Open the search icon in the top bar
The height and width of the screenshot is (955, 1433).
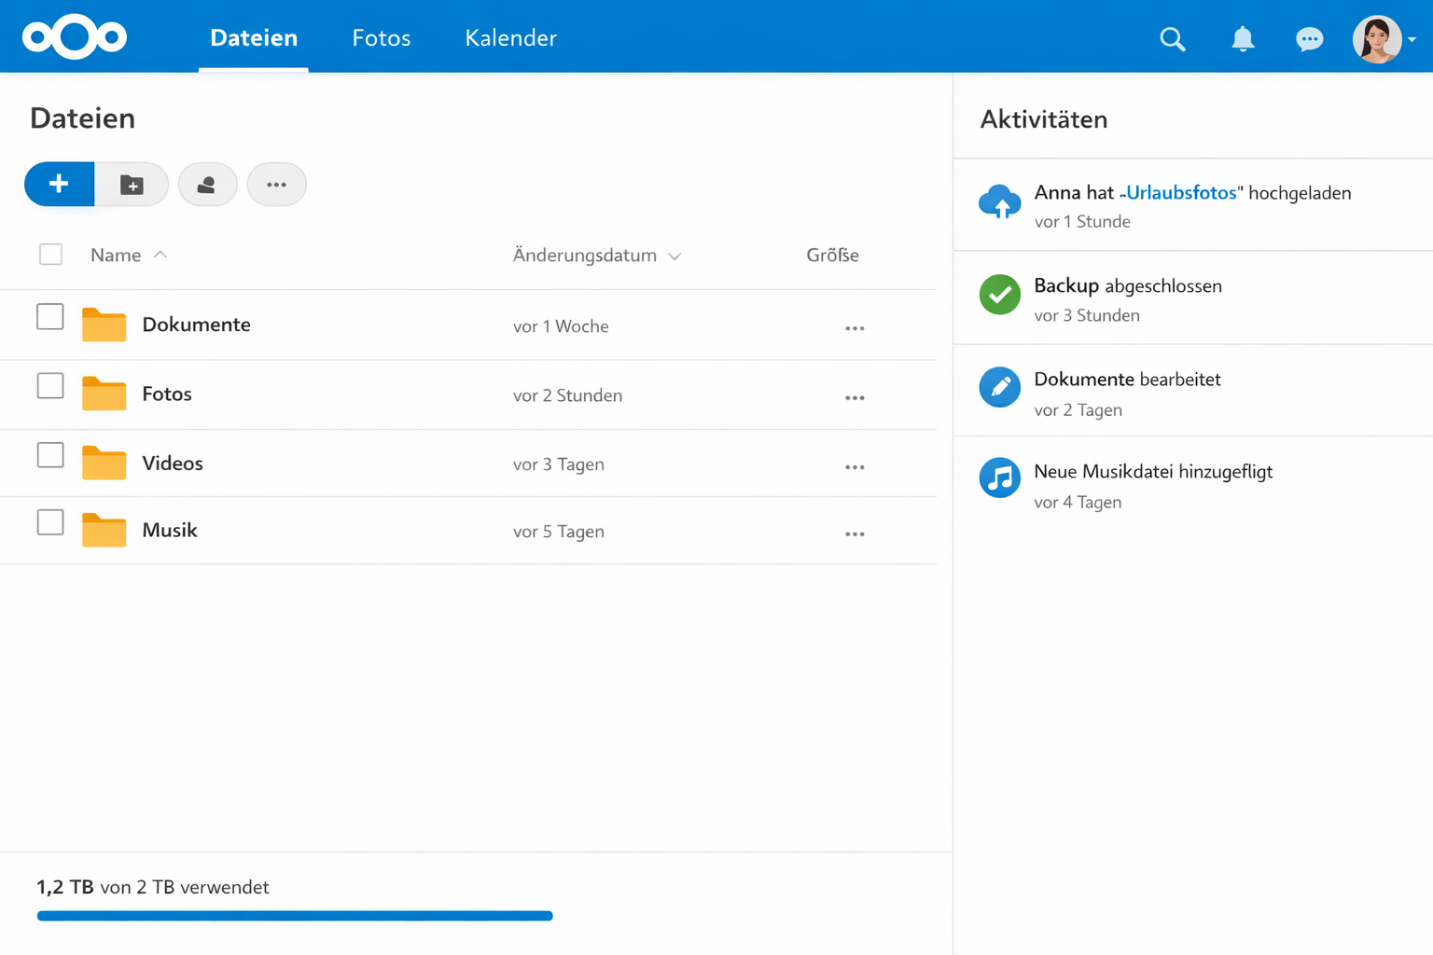click(x=1172, y=39)
